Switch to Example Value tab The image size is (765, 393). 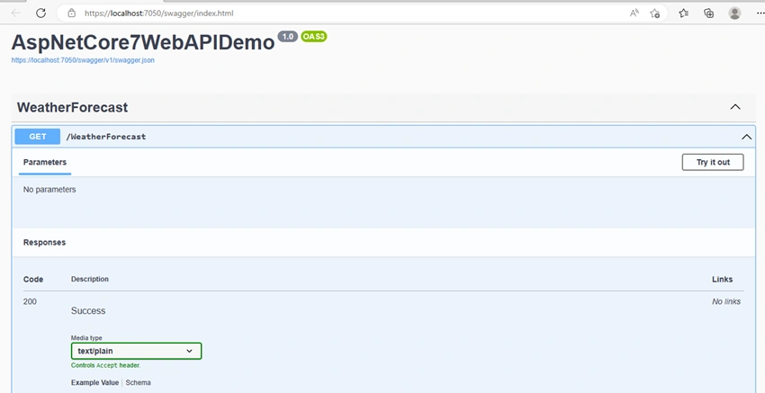click(94, 383)
